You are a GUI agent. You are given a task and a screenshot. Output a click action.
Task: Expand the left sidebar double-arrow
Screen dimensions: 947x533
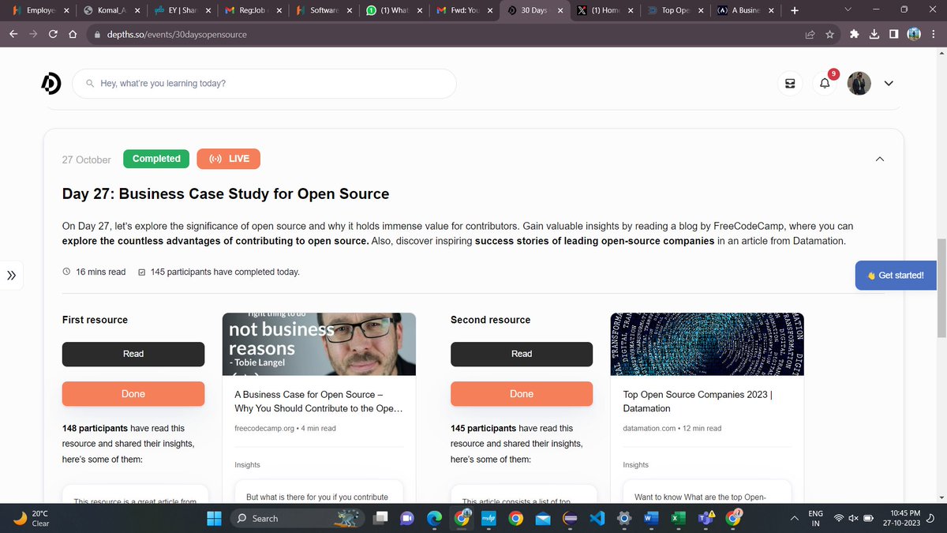(11, 276)
